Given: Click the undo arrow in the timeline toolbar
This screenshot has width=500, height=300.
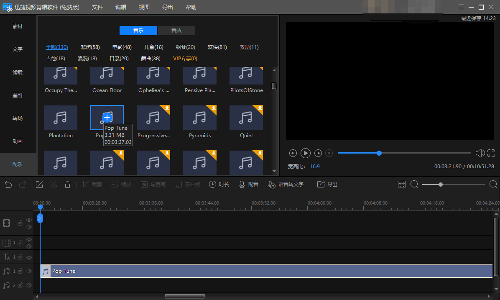Looking at the screenshot, I should pyautogui.click(x=8, y=185).
